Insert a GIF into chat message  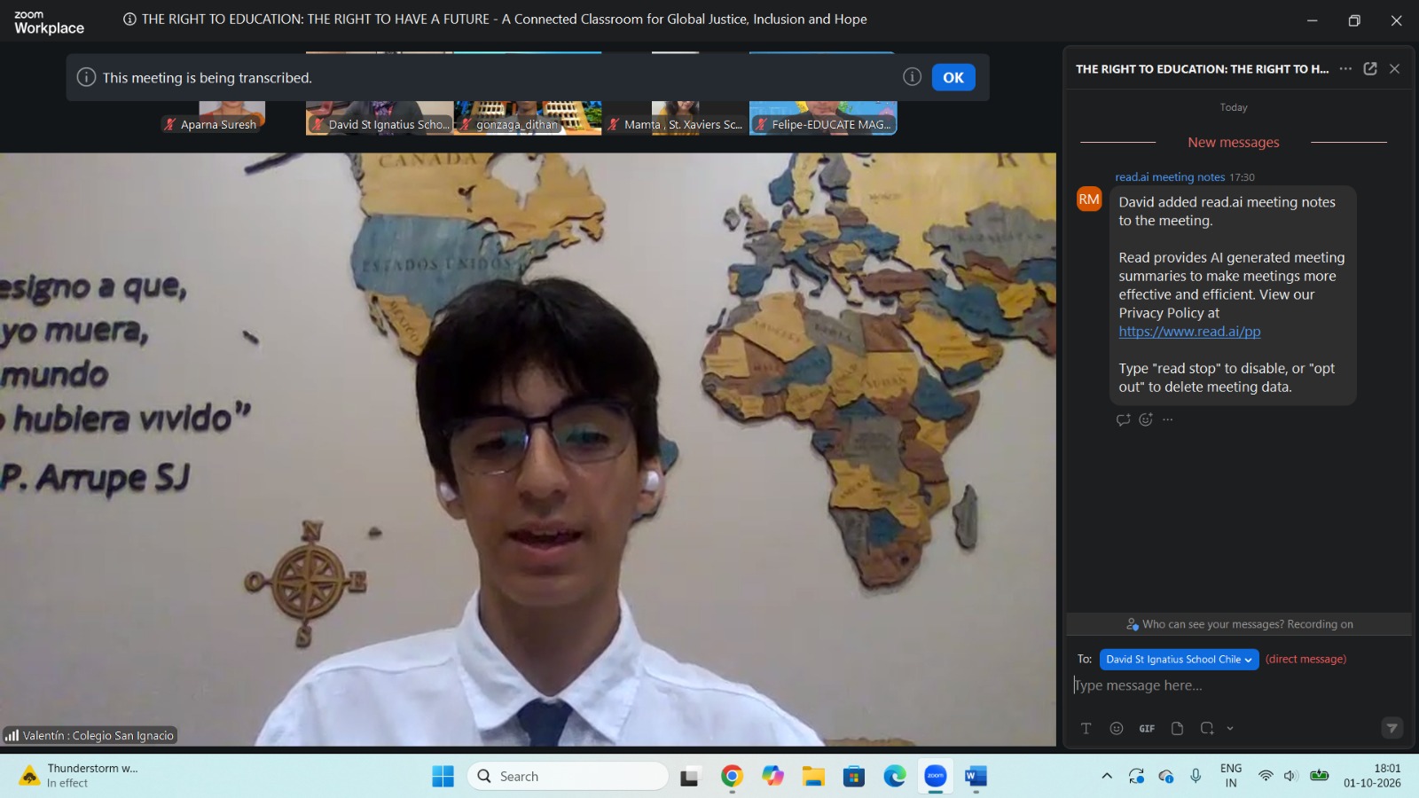1147,728
